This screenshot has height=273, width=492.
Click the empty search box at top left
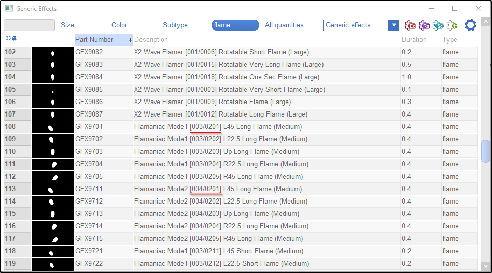coord(29,25)
